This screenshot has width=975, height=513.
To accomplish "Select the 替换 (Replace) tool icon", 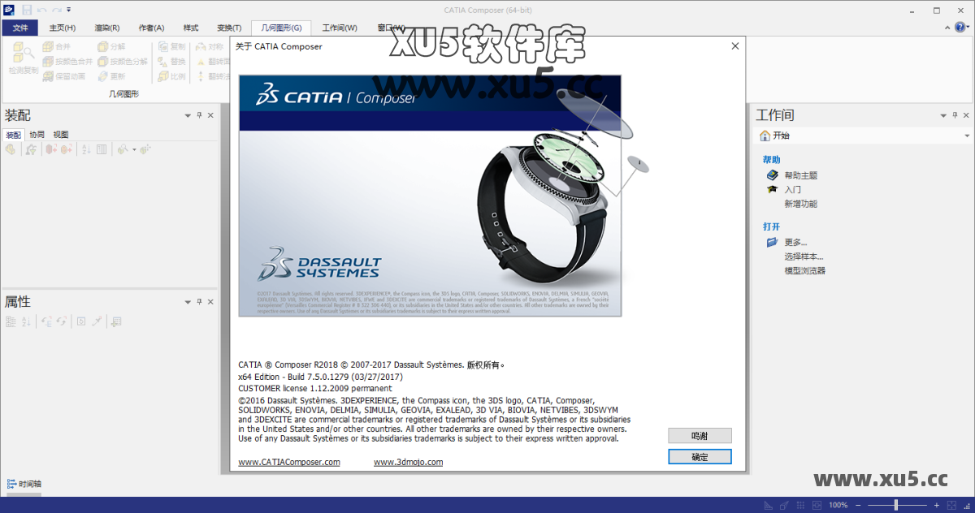I will tap(161, 62).
